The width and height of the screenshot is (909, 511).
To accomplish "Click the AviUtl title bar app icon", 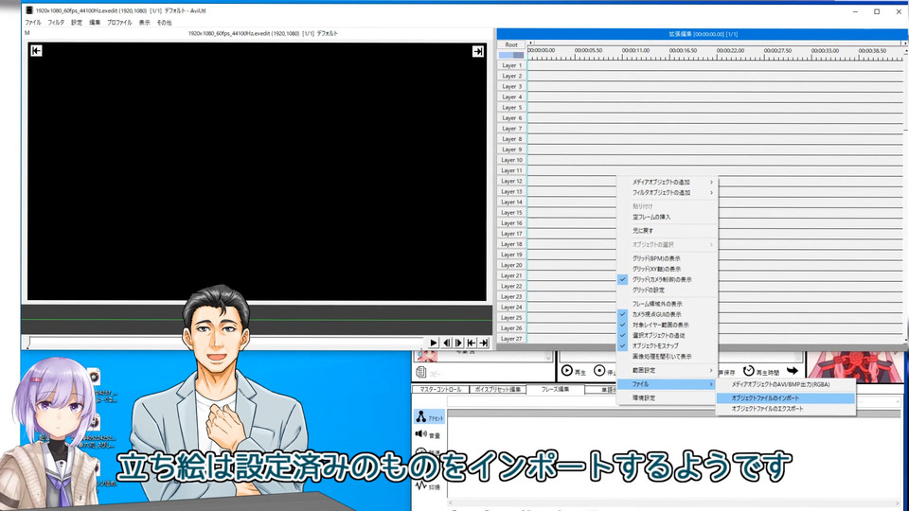I will [29, 10].
